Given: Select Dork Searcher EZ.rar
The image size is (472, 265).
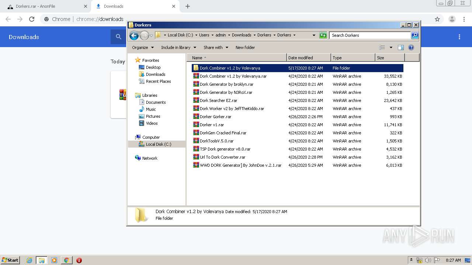Looking at the screenshot, I should [x=298, y=100].
